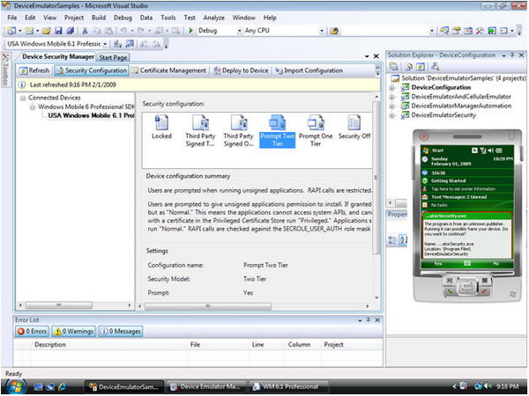Image resolution: width=529 pixels, height=396 pixels.
Task: Toggle the 0 Warnings filter
Action: click(73, 332)
